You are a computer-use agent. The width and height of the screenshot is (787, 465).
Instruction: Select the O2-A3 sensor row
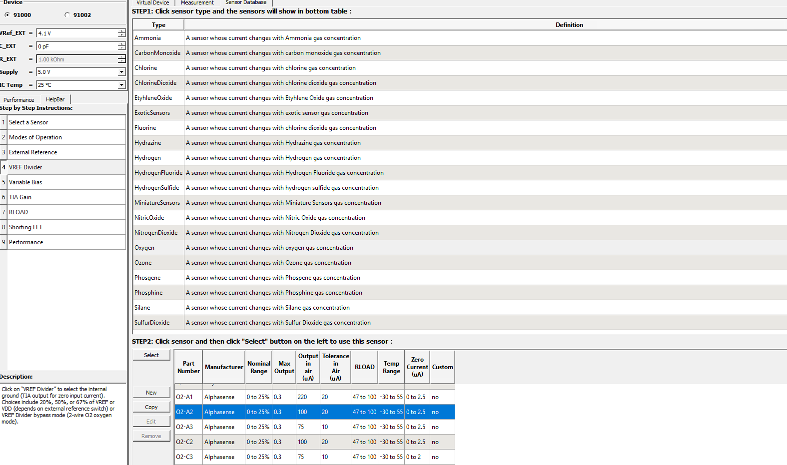coord(315,427)
